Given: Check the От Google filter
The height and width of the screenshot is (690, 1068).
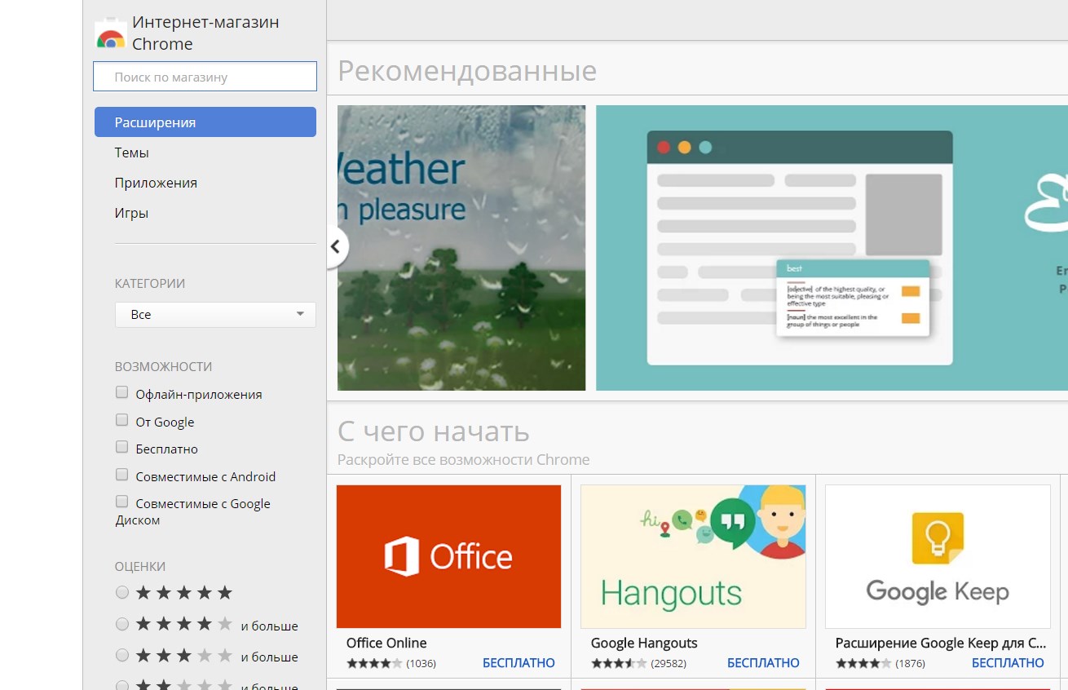Looking at the screenshot, I should [122, 421].
